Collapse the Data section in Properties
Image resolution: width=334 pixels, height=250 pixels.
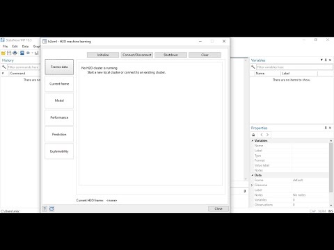(x=253, y=175)
